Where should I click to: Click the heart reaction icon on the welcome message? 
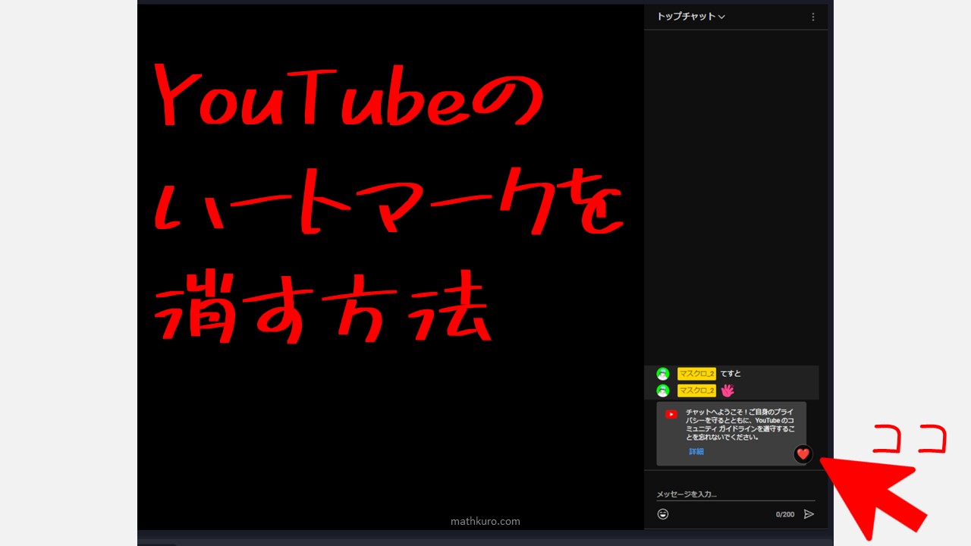(803, 454)
